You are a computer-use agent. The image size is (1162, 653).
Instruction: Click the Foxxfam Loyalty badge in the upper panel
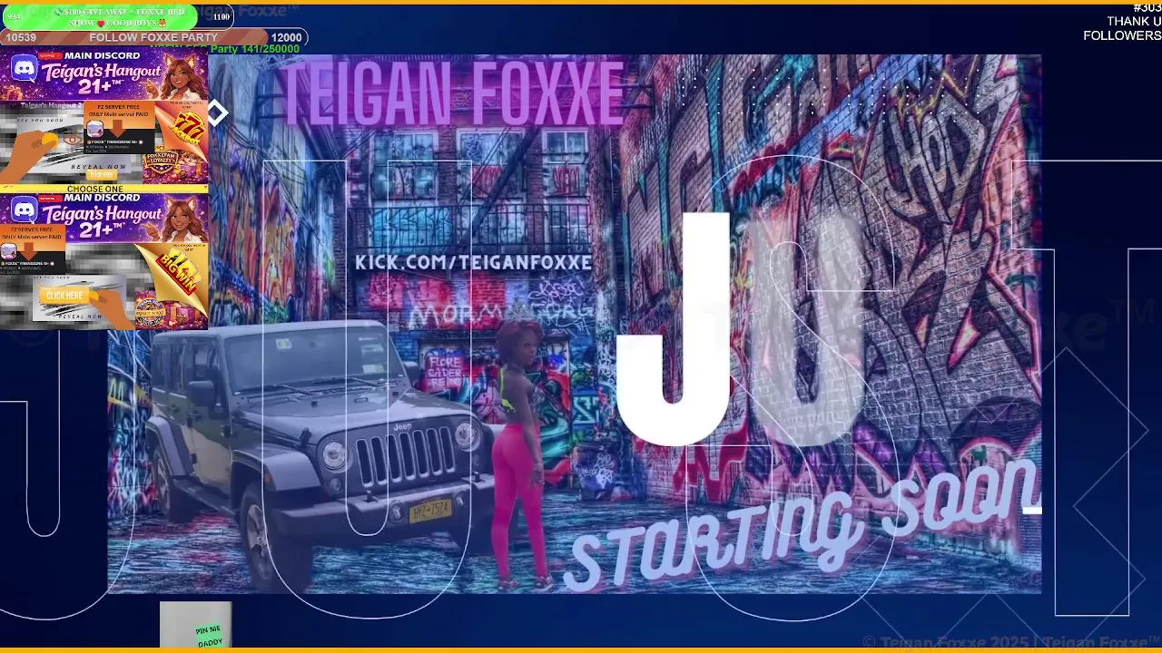click(162, 162)
